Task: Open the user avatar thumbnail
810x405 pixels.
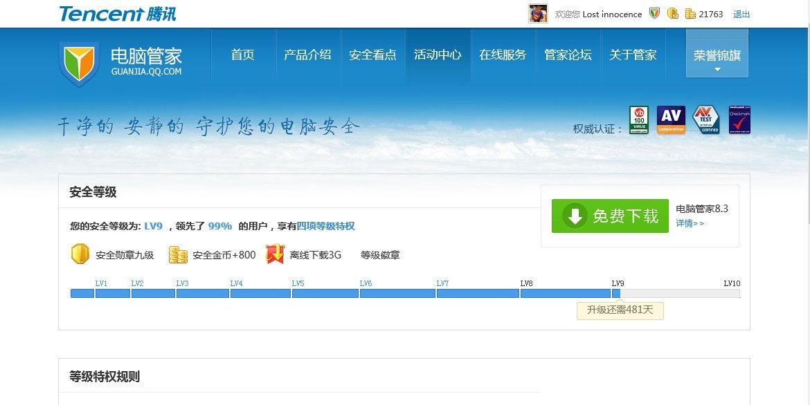Action: pos(538,14)
